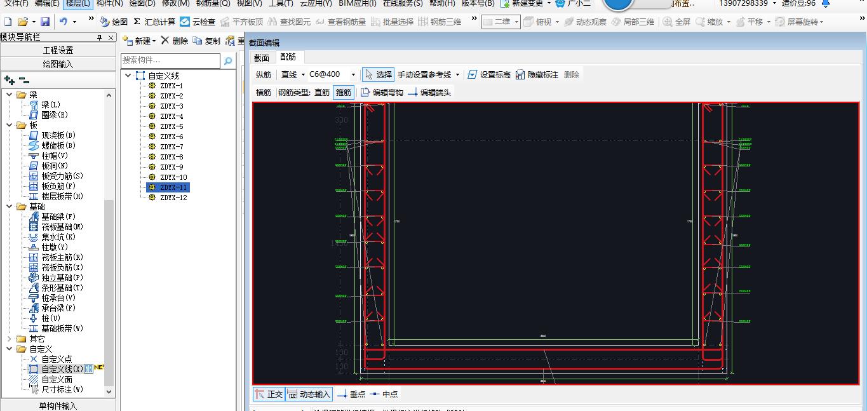Screen dimensions: 867x411
Task: Toggle 选择 selection mode
Action: pos(378,74)
